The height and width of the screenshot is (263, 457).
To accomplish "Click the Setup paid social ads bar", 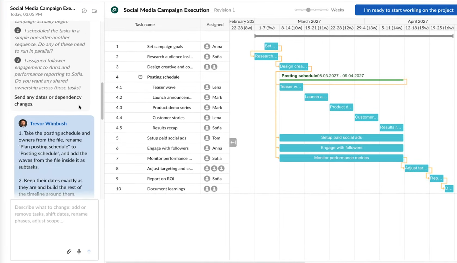I will (341, 138).
